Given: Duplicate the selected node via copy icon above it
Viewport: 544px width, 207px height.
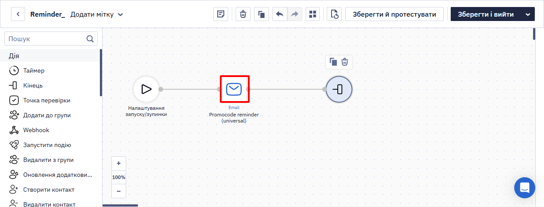Looking at the screenshot, I should tap(333, 62).
